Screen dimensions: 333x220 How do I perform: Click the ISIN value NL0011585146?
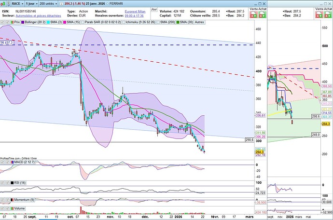coord(26,12)
